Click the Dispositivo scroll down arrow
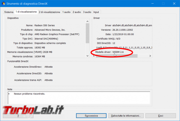This screenshot has width=180, height=121. pos(88,56)
